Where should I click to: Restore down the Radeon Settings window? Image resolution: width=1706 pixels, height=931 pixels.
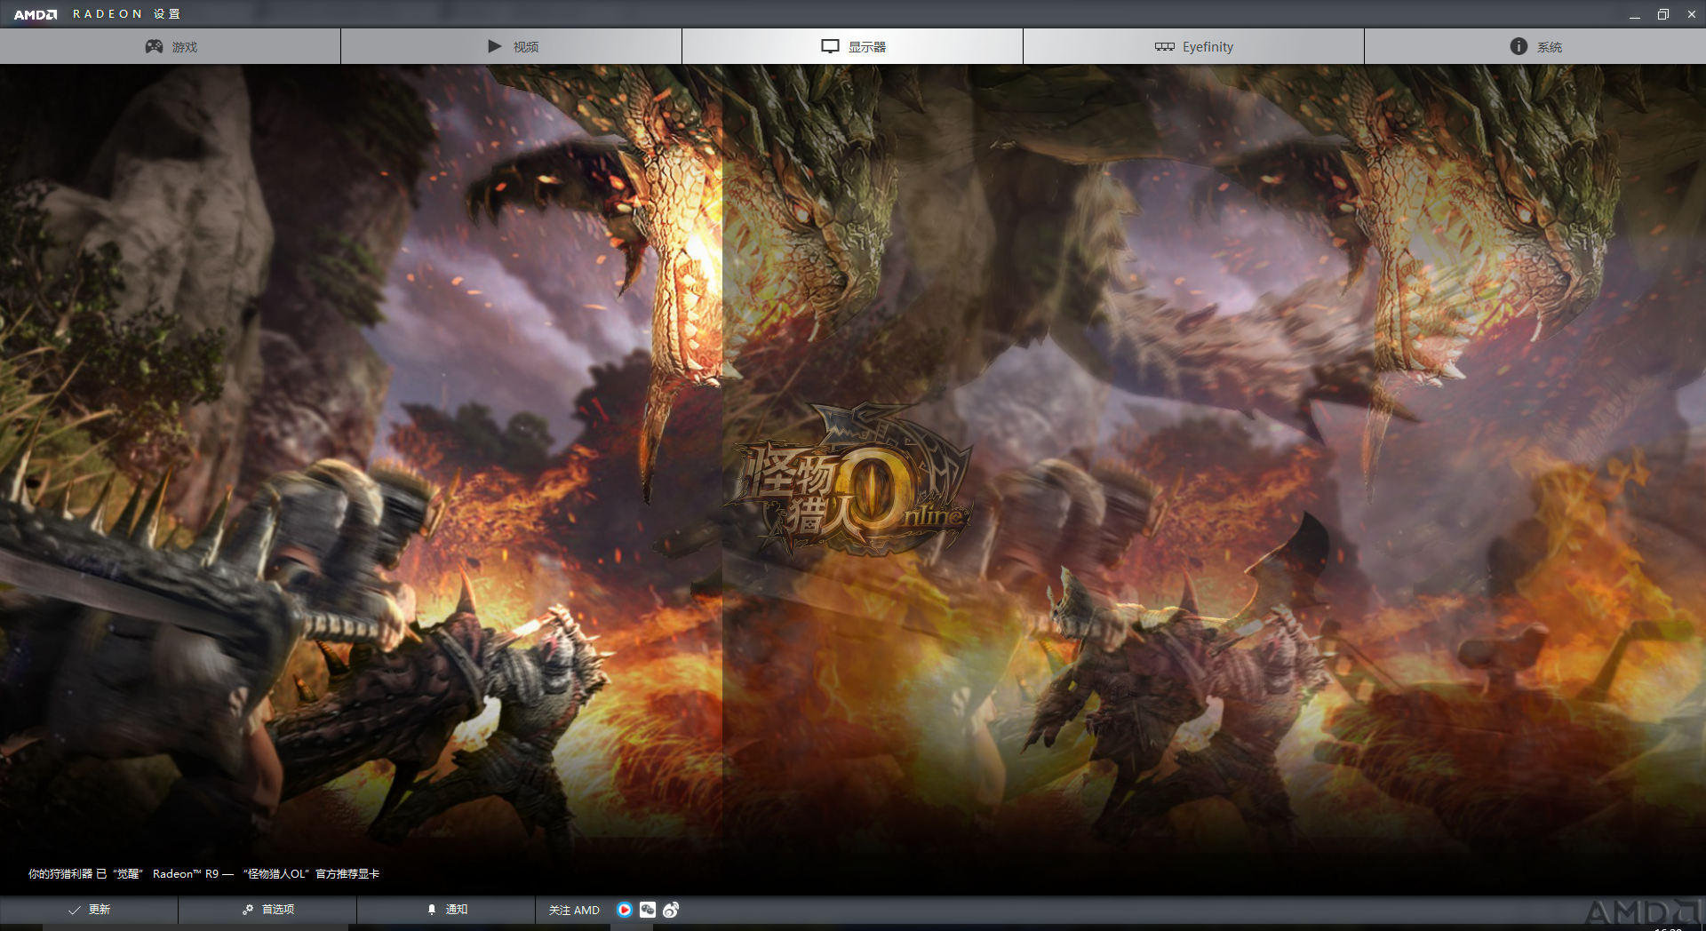(1663, 14)
